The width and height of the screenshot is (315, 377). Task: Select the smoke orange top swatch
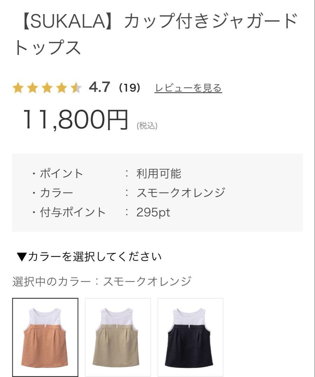pyautogui.click(x=45, y=337)
